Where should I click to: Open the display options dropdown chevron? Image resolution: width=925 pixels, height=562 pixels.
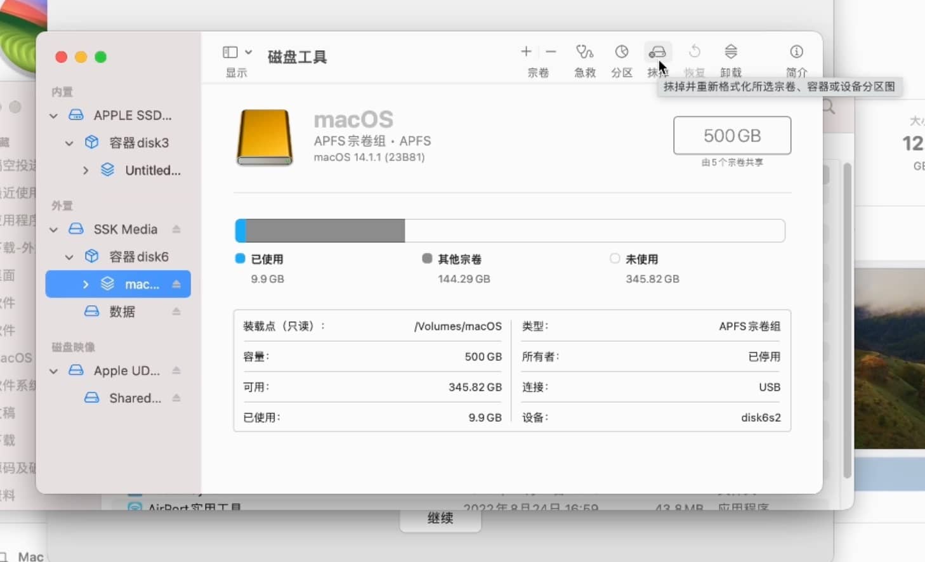(249, 52)
